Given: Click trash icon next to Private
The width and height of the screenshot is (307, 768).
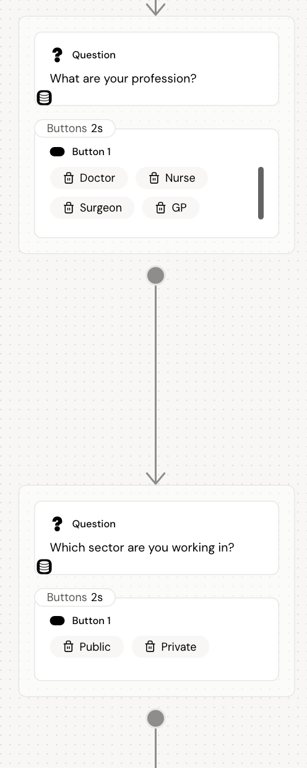Looking at the screenshot, I should coord(150,647).
